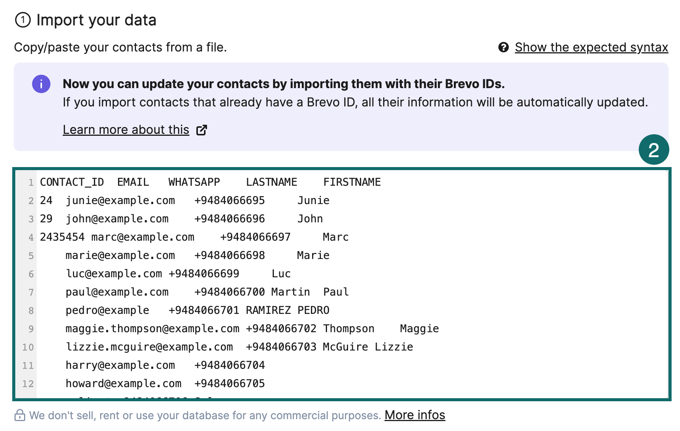
Task: Open Show the expected syntax link
Action: [591, 47]
